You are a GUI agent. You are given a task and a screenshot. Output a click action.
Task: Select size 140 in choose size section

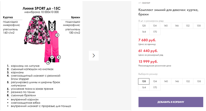pyautogui.click(x=166, y=81)
